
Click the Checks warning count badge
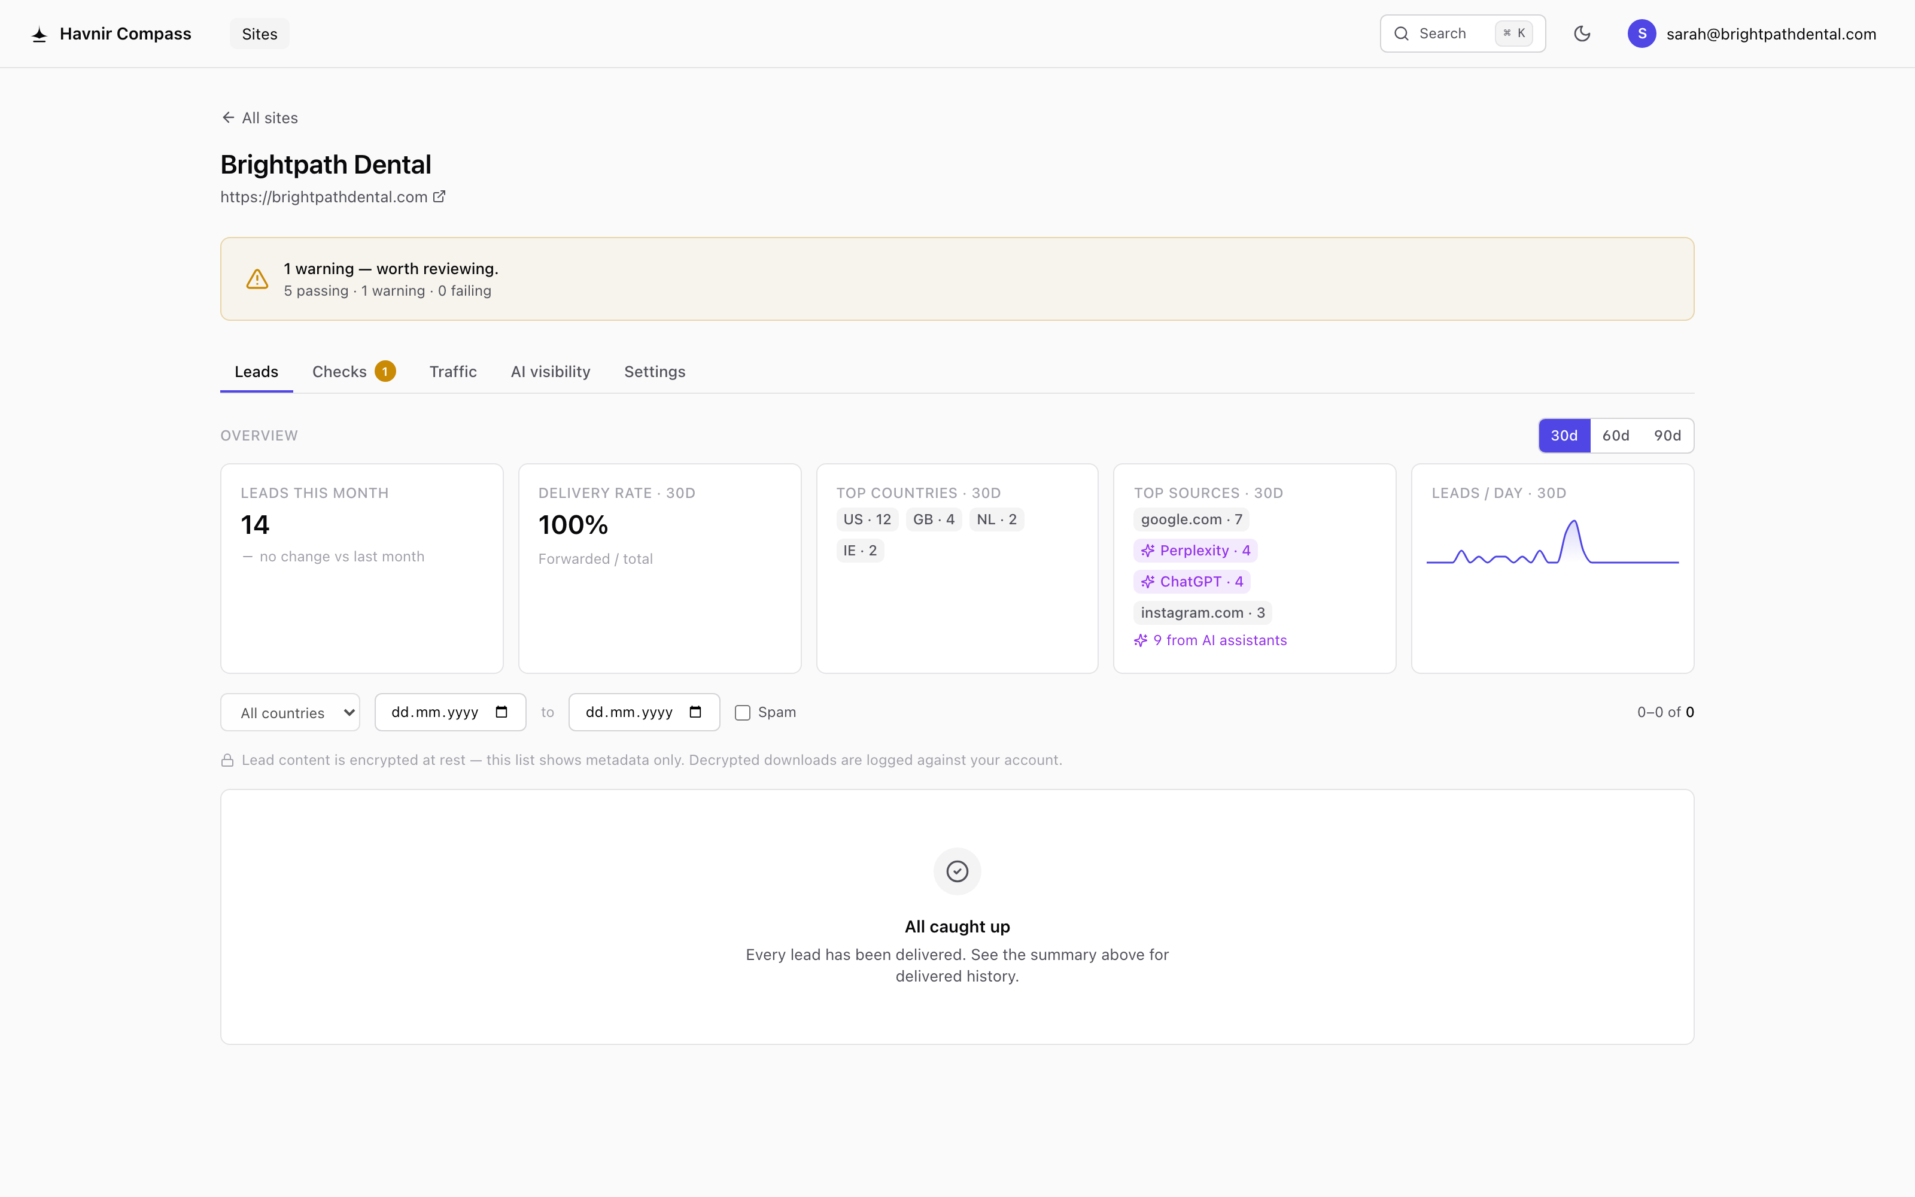[x=385, y=371]
